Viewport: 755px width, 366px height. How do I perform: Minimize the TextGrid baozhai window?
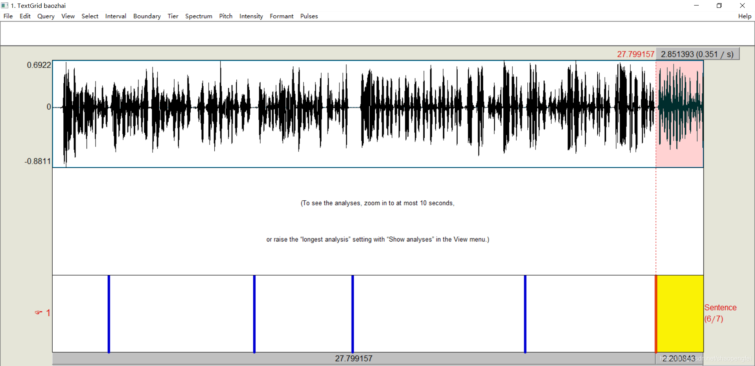(x=696, y=5)
